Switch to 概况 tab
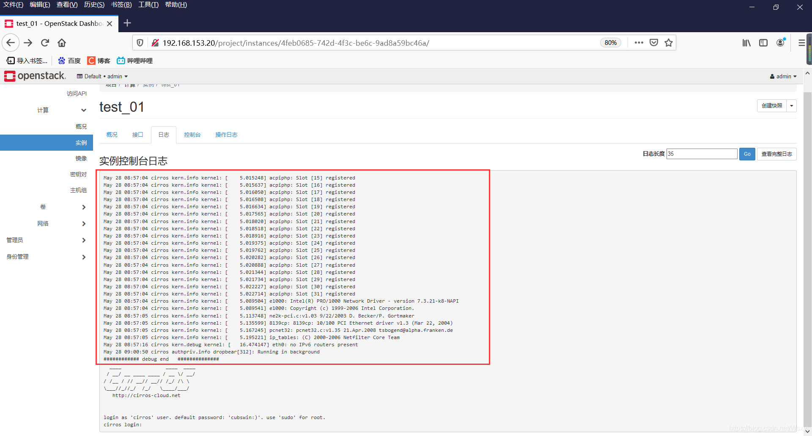This screenshot has width=812, height=436. [x=112, y=135]
